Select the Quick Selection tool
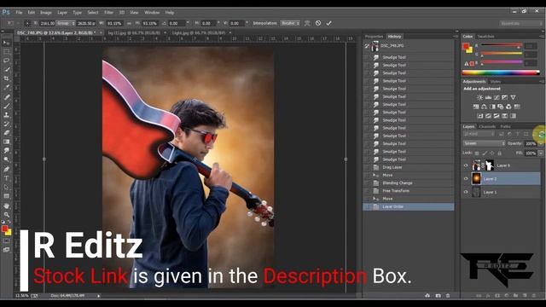The height and width of the screenshot is (307, 546). pos(6,70)
